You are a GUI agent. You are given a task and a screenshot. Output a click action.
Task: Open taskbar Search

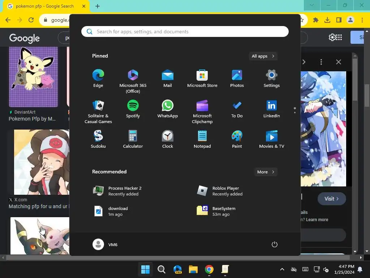click(x=162, y=269)
